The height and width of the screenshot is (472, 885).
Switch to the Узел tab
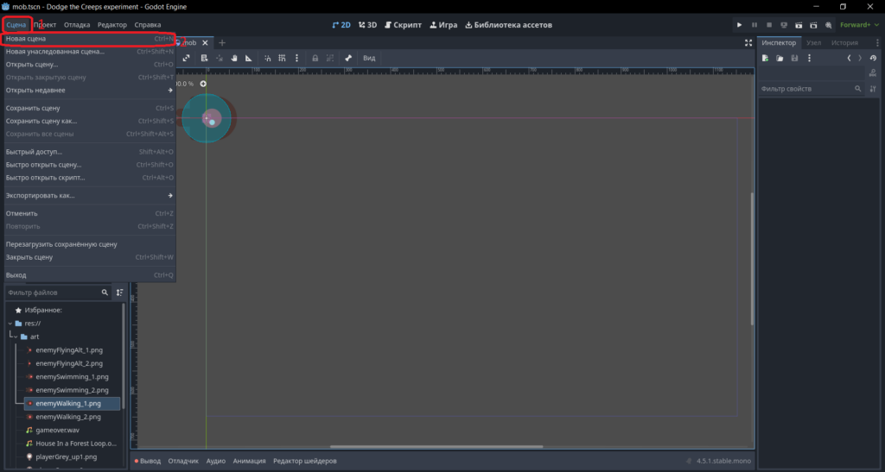[813, 43]
